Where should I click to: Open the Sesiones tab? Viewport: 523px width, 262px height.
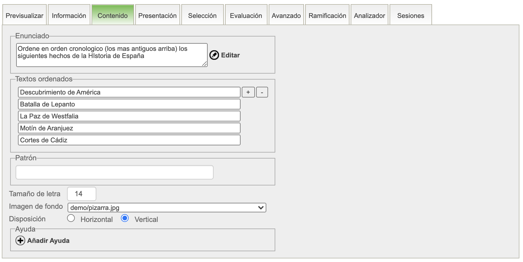click(x=411, y=16)
